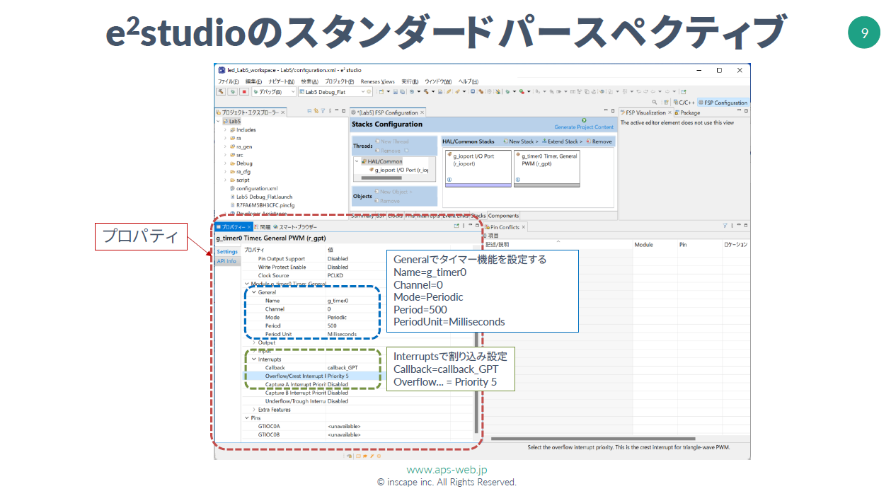Toggle Link with Editor in Project Explorer
This screenshot has width=891, height=496.
pos(316,112)
